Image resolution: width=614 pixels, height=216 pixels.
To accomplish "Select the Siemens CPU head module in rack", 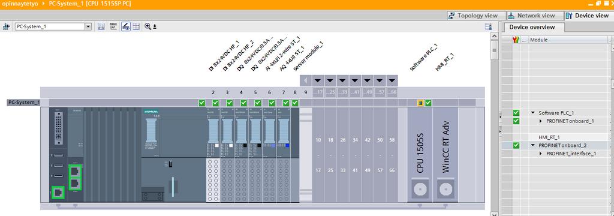I will pyautogui.click(x=173, y=154).
